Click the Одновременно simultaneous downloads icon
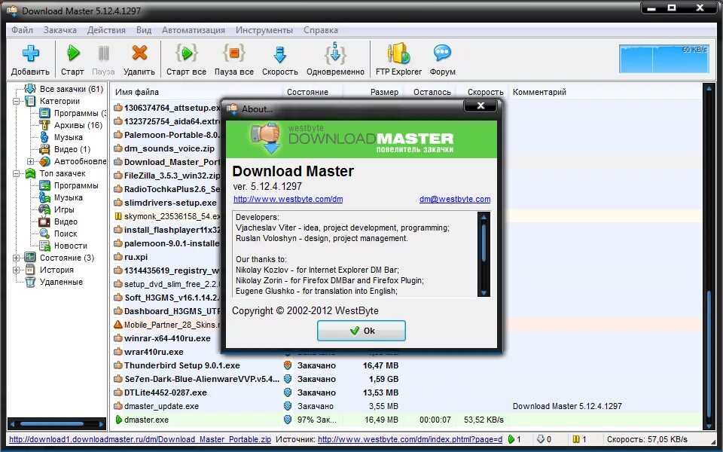Image resolution: width=723 pixels, height=452 pixels. pyautogui.click(x=335, y=53)
